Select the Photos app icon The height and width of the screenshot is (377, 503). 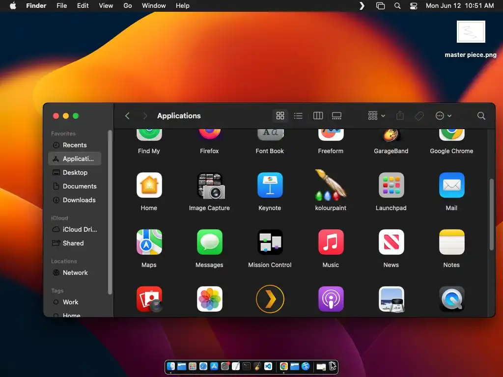click(209, 299)
